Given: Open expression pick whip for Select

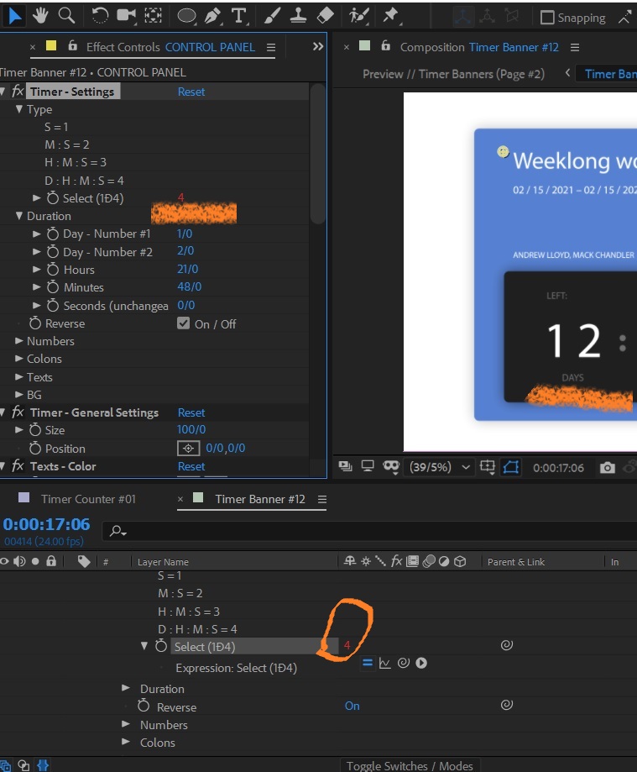Looking at the screenshot, I should 403,663.
